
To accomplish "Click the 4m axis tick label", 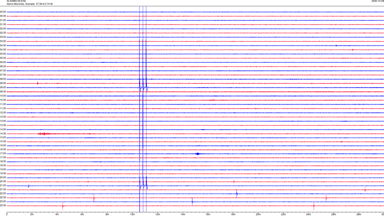I will coord(57,214).
